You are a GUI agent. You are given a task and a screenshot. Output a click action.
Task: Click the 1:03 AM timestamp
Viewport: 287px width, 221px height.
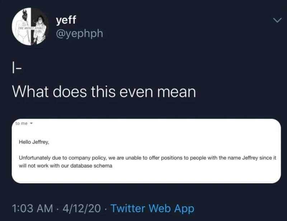[32, 208]
